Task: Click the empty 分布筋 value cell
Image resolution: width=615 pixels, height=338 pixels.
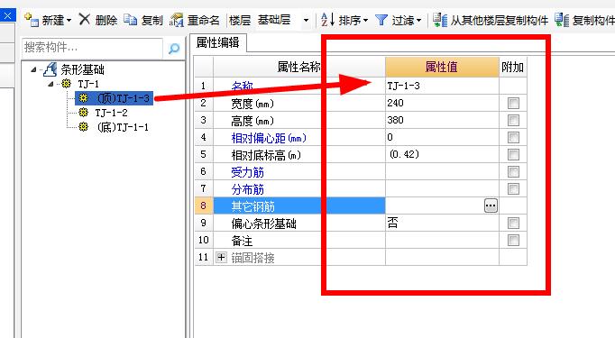Action: click(442, 188)
